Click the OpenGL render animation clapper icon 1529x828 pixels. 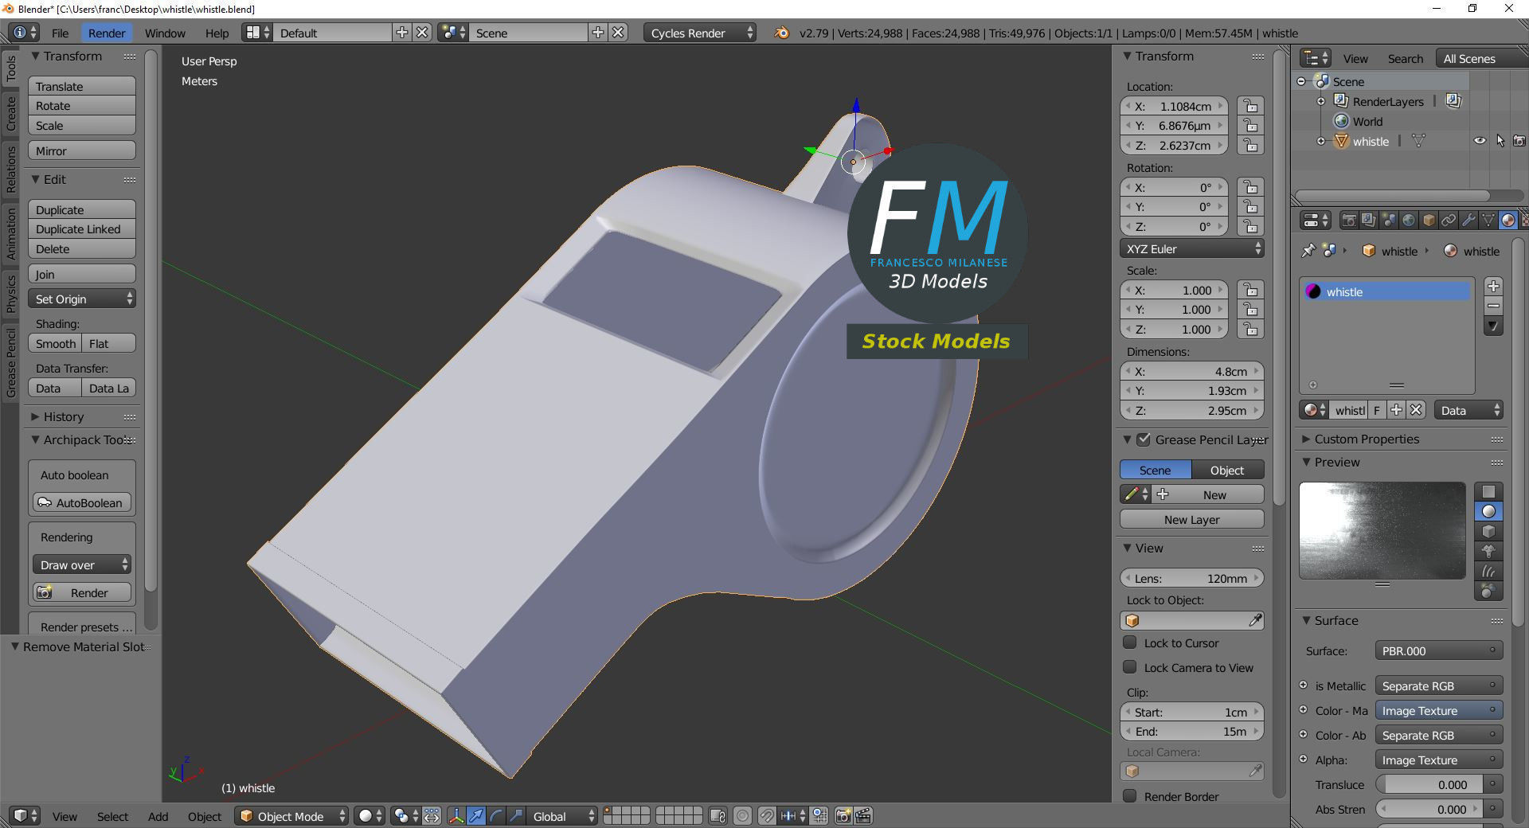(x=863, y=816)
